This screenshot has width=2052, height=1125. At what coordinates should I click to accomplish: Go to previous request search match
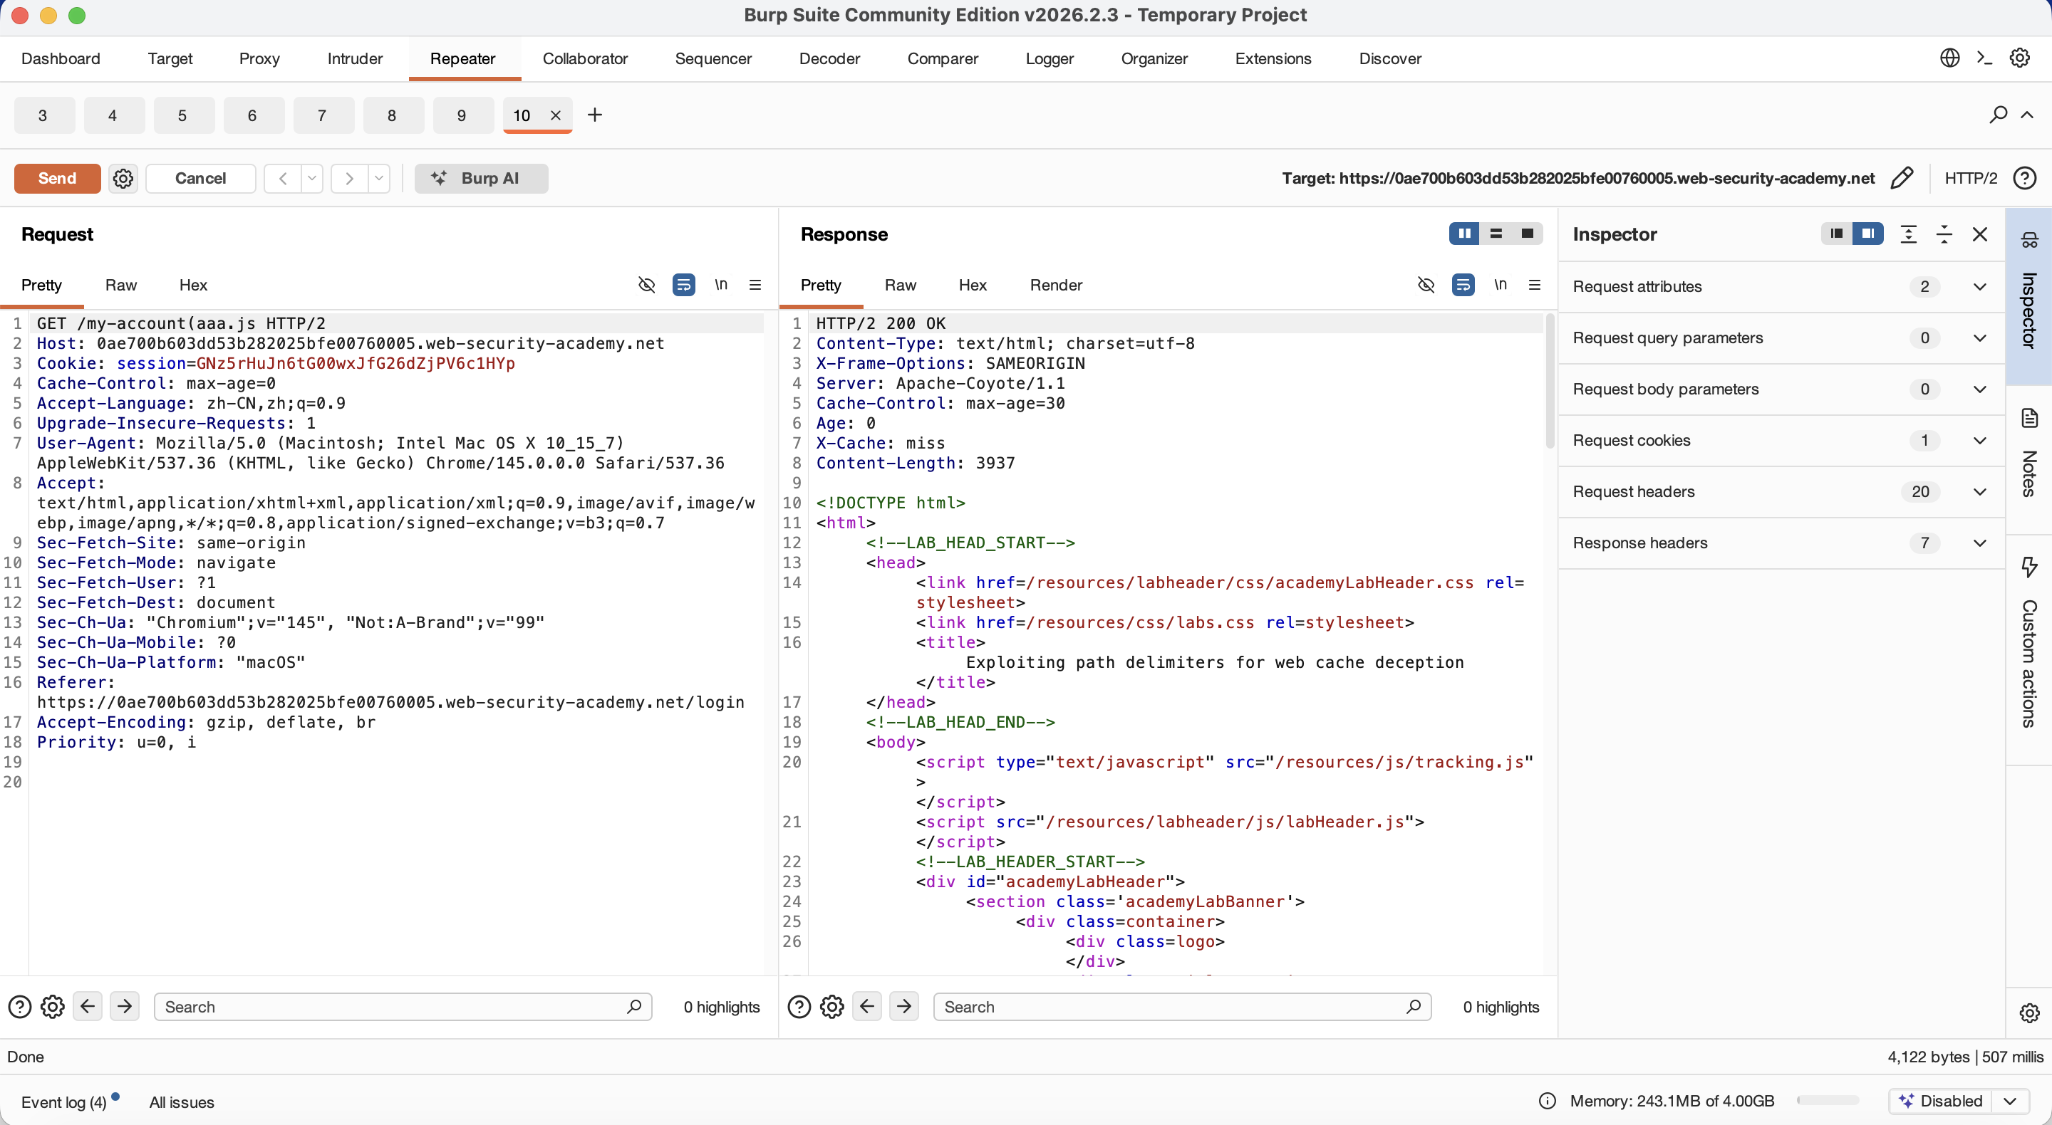point(88,1006)
